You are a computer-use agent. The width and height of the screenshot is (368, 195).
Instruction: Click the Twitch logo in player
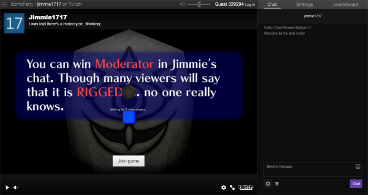click(246, 187)
